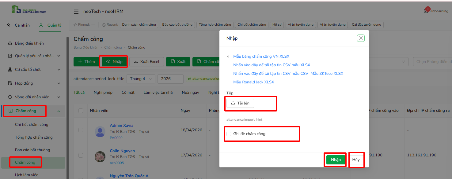Screen dimensions: 452x179
Task: Open the Admin Xavia employee link
Action: (x=122, y=126)
